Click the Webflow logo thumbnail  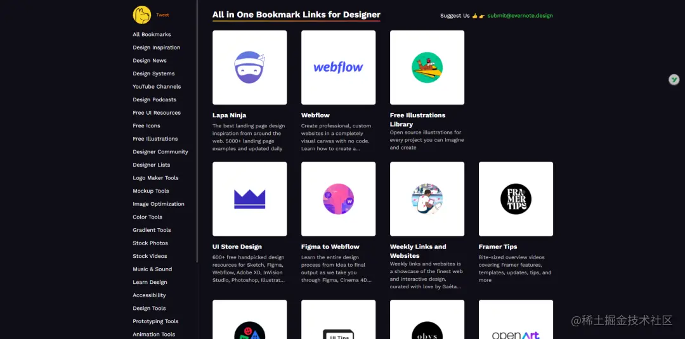coord(338,68)
